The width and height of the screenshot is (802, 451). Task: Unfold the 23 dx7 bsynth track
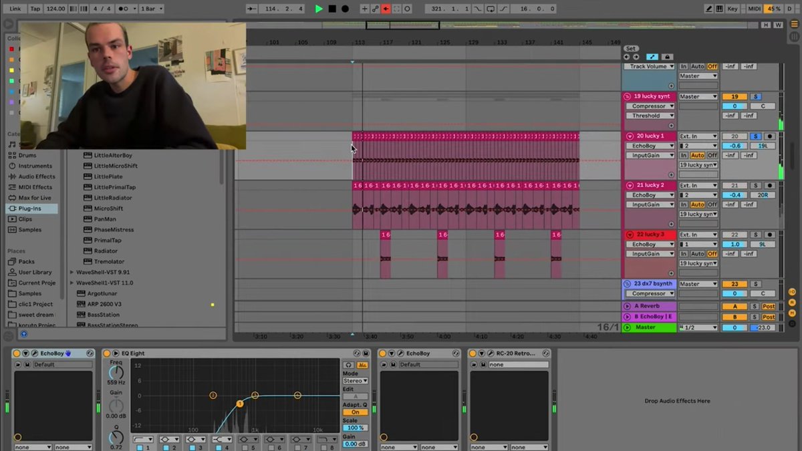[628, 284]
